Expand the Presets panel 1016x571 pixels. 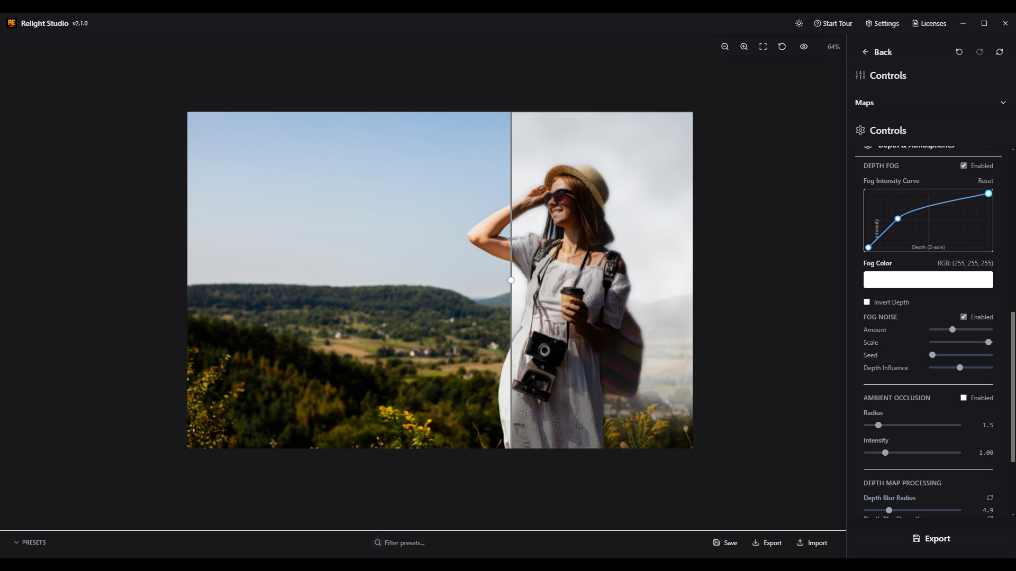click(x=30, y=542)
